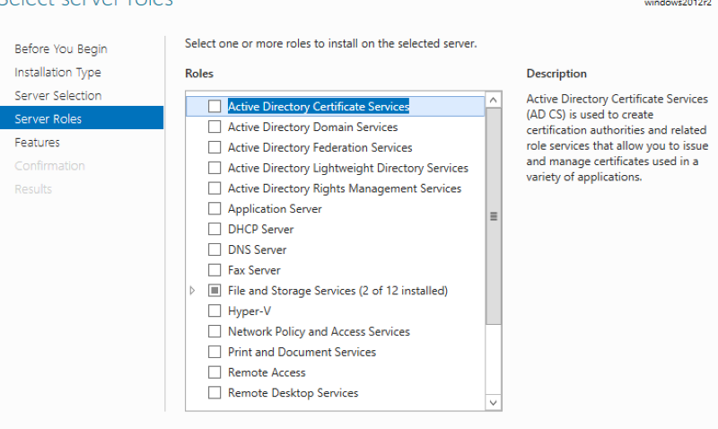Select Active Directory Certificate Services label text
This screenshot has width=718, height=429.
point(319,106)
